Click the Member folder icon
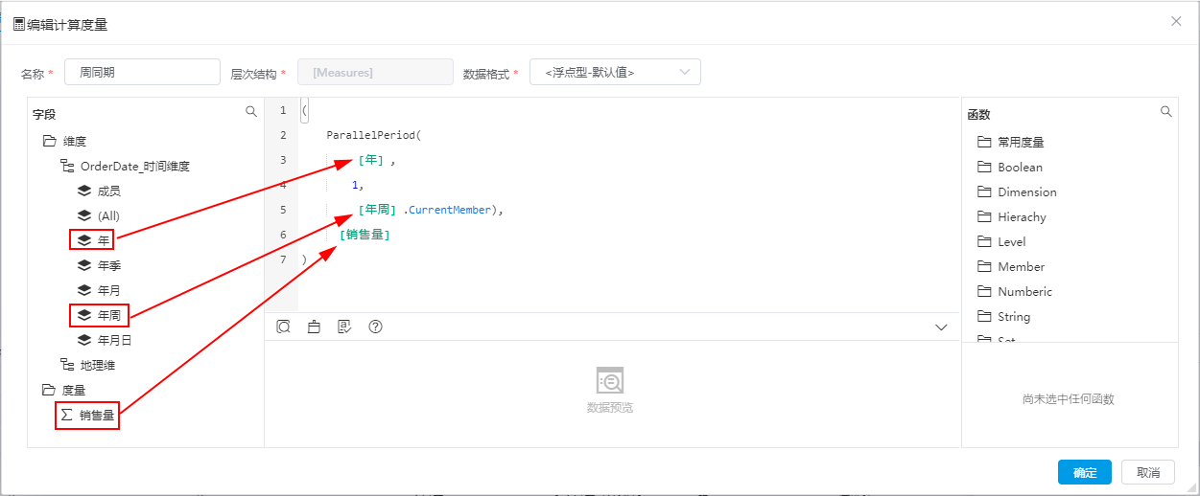The height and width of the screenshot is (496, 1200). point(983,266)
